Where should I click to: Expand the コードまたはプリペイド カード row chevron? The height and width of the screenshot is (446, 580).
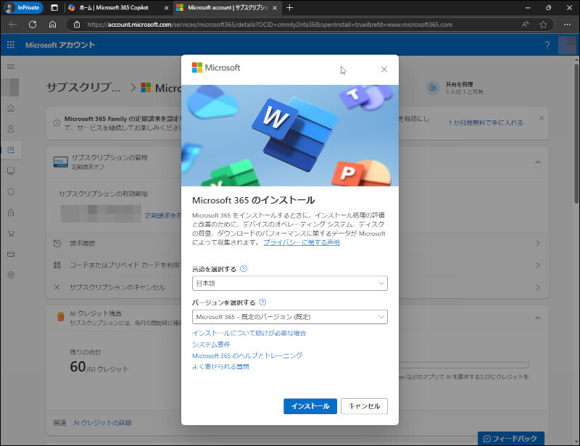[538, 265]
